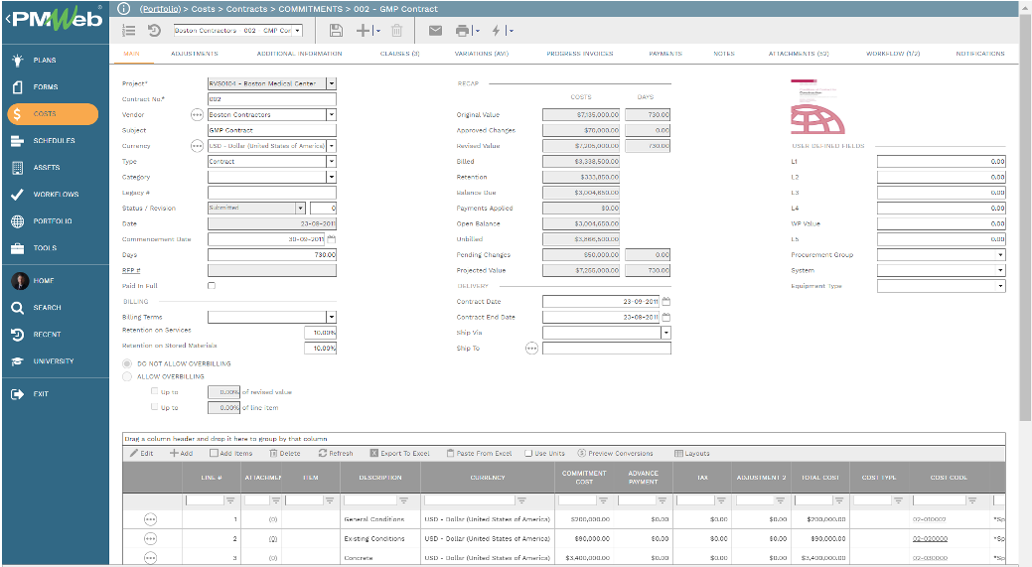The image size is (1032, 567).
Task: Switch to the Attachments tab
Action: point(799,54)
